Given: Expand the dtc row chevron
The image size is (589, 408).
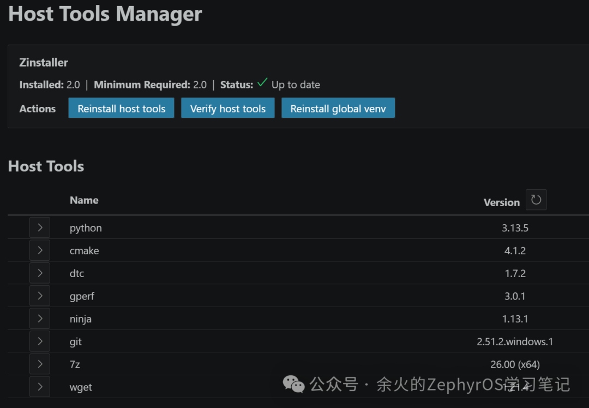Looking at the screenshot, I should point(40,273).
